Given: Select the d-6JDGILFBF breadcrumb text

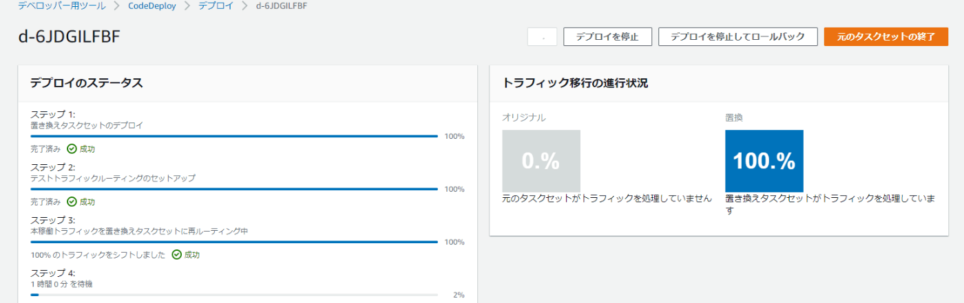Looking at the screenshot, I should tap(282, 5).
